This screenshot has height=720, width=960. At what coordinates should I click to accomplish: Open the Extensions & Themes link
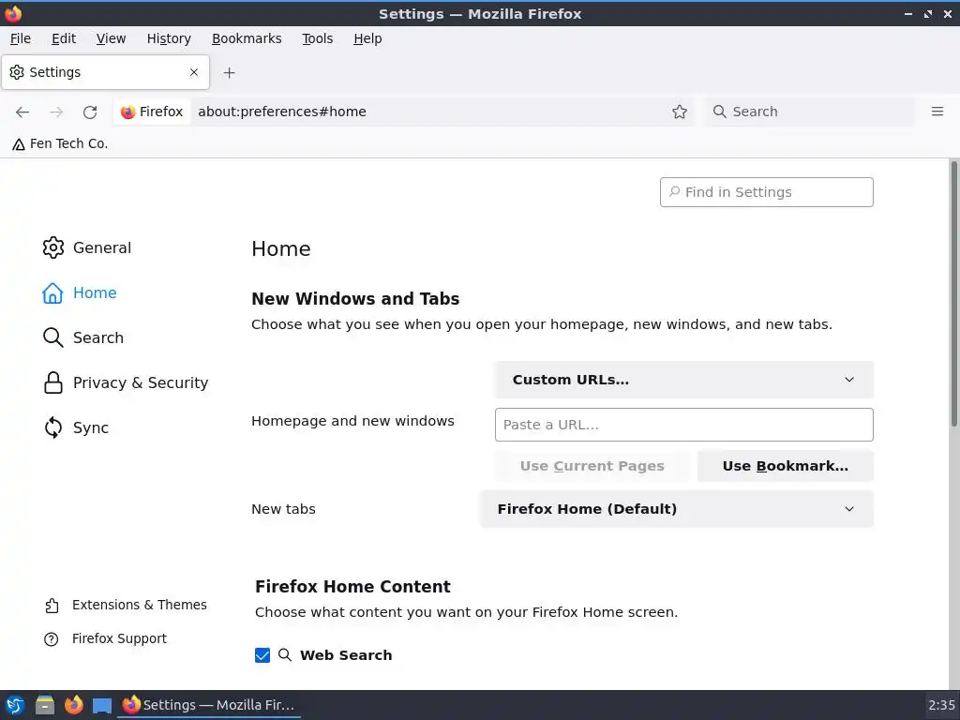140,605
